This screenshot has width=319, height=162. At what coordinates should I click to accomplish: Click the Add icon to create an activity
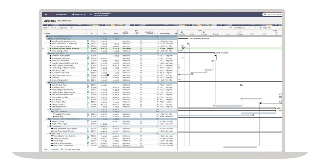[x=52, y=27]
